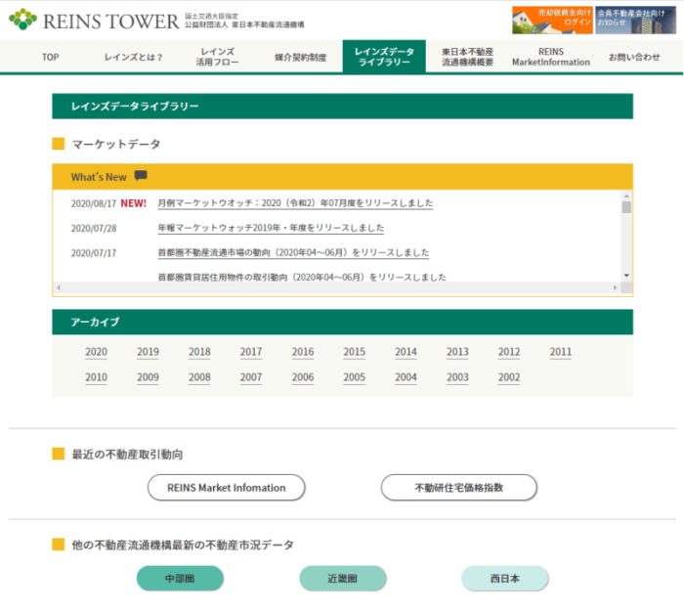The image size is (684, 611).
Task: Open the 媒介契約制度 navigation item
Action: pos(301,57)
